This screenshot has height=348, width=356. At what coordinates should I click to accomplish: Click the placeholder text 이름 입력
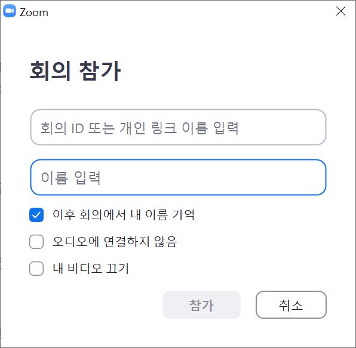point(70,178)
